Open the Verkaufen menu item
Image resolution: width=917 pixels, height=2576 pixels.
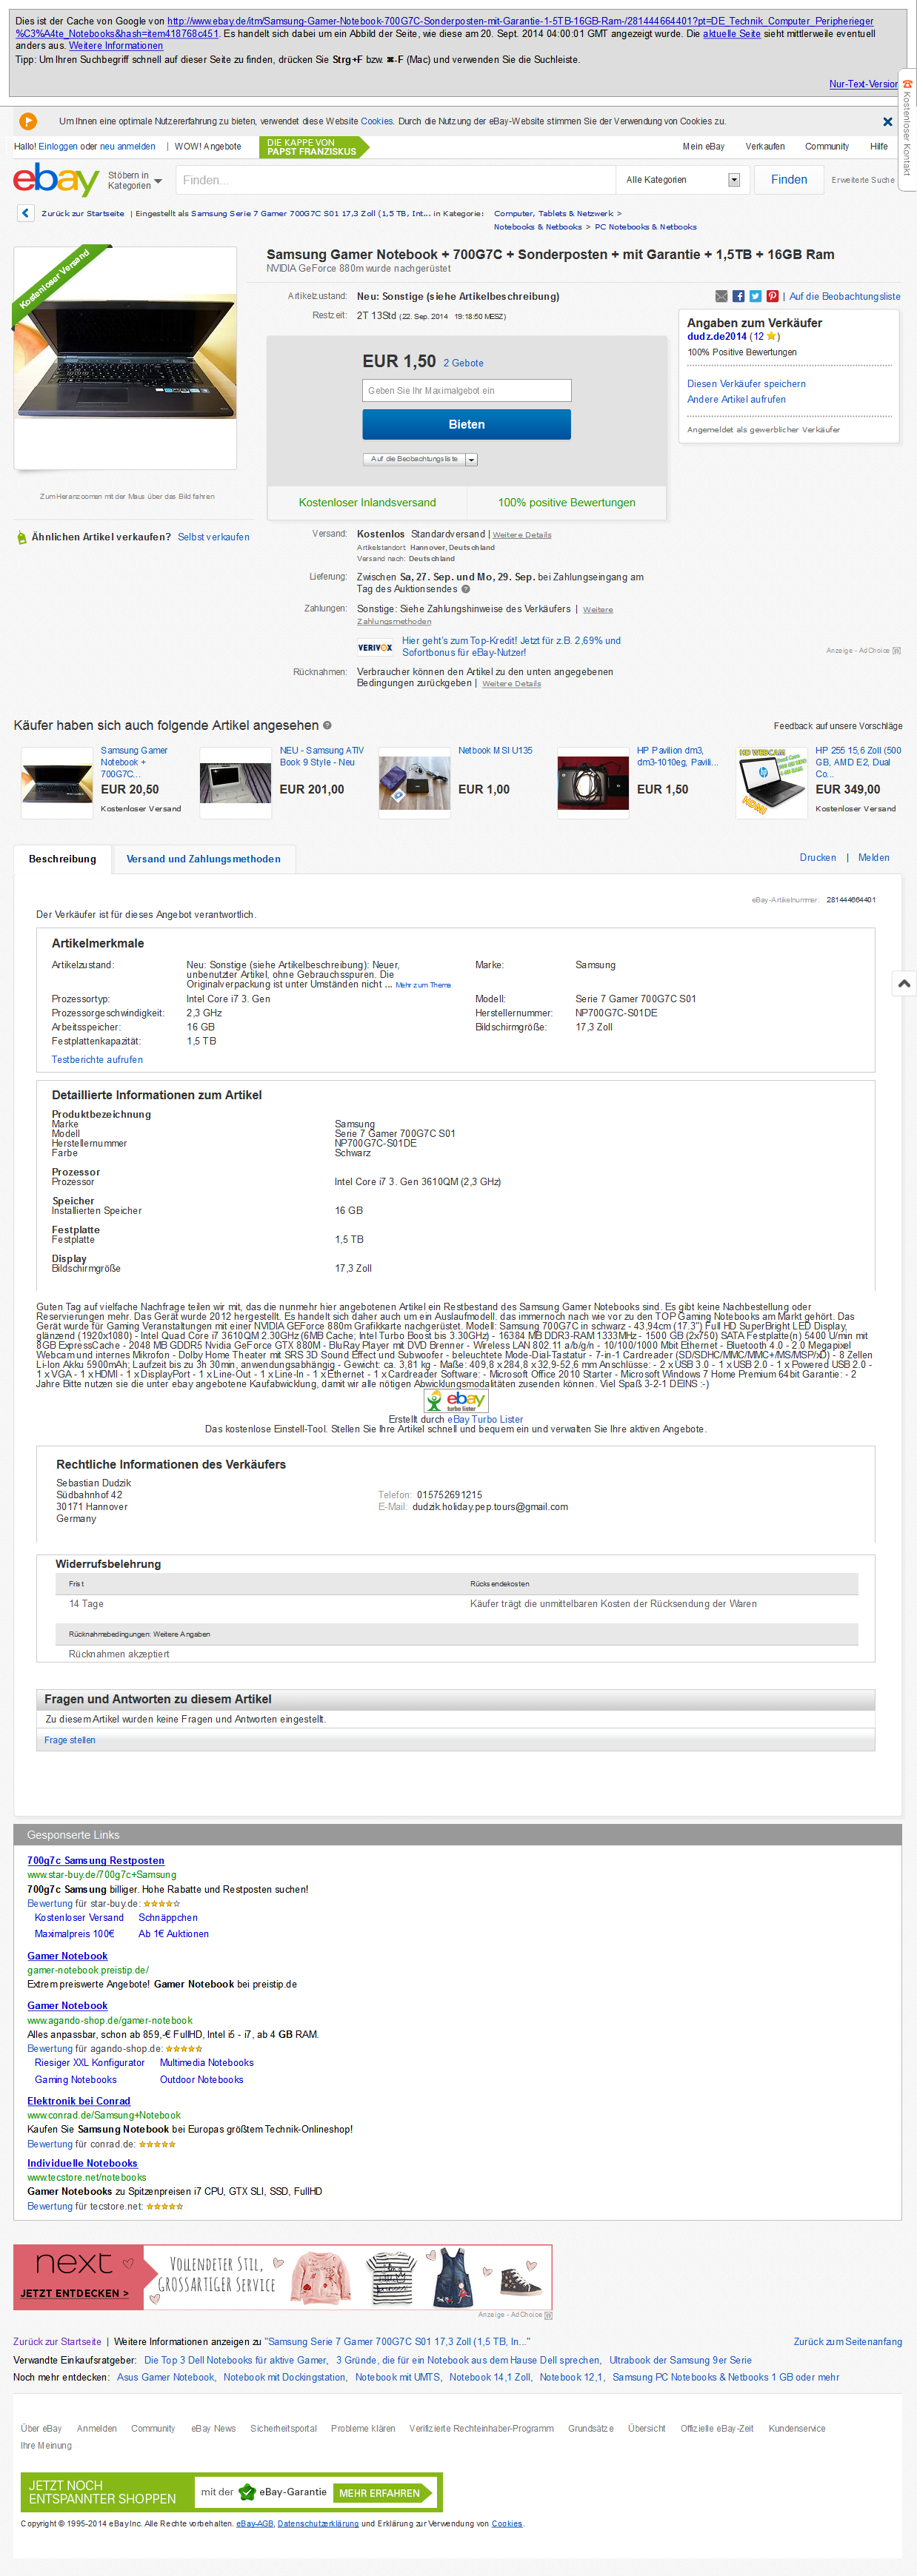point(765,147)
